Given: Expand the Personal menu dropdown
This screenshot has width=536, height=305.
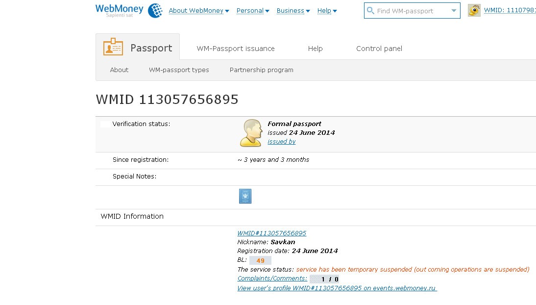Looking at the screenshot, I should pos(253,11).
